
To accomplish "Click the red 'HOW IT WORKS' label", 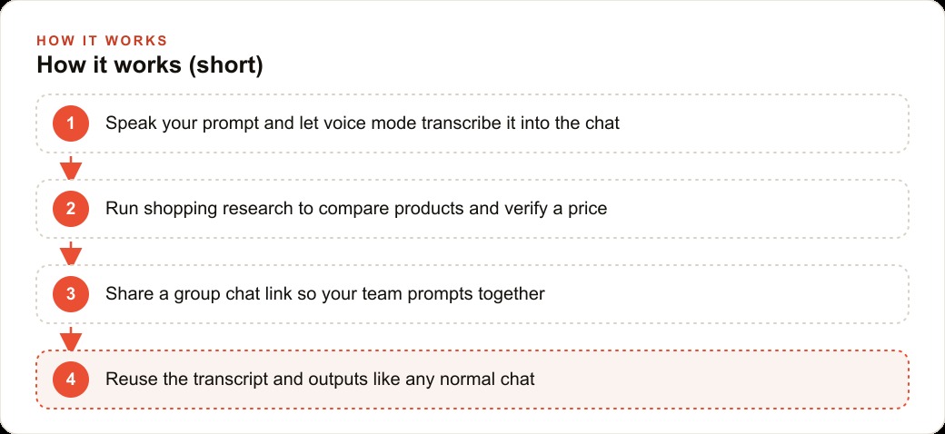I will click(x=102, y=41).
